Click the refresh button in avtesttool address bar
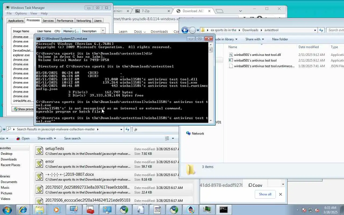Viewport: 344px width, 215px height. coord(321,30)
